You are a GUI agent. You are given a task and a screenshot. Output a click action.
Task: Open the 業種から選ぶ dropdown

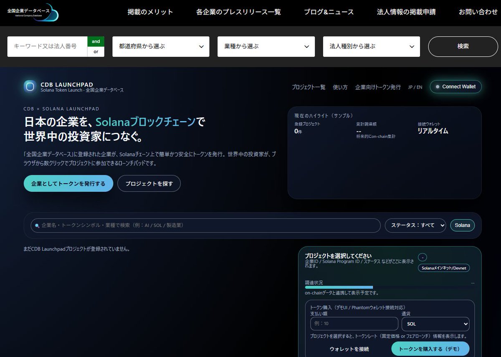(x=266, y=46)
